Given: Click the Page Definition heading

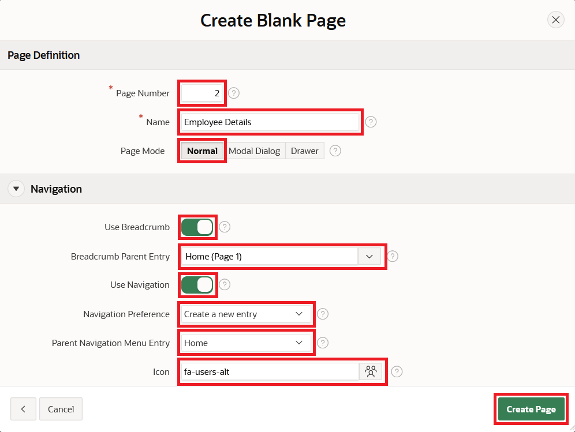Looking at the screenshot, I should pos(44,55).
